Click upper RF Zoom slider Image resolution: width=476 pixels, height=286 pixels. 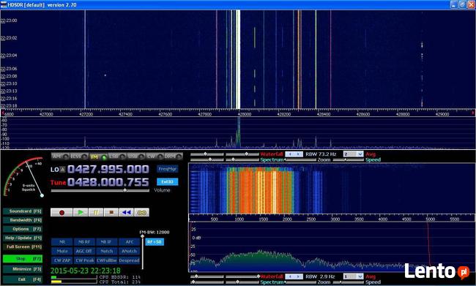pos(300,159)
